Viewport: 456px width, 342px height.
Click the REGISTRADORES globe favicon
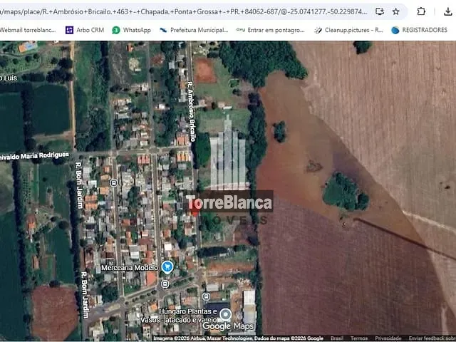pyautogui.click(x=395, y=30)
